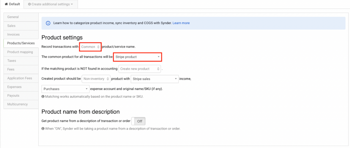Open the Multicurrency tab
This screenshot has height=148, width=350.
pyautogui.click(x=17, y=104)
